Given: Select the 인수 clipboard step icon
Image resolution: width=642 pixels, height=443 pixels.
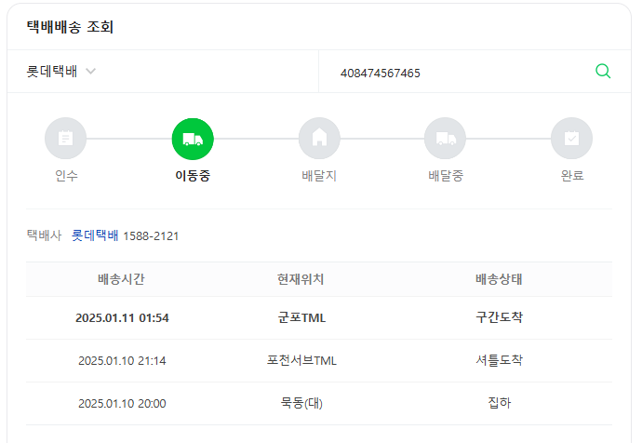Looking at the screenshot, I should point(65,139).
